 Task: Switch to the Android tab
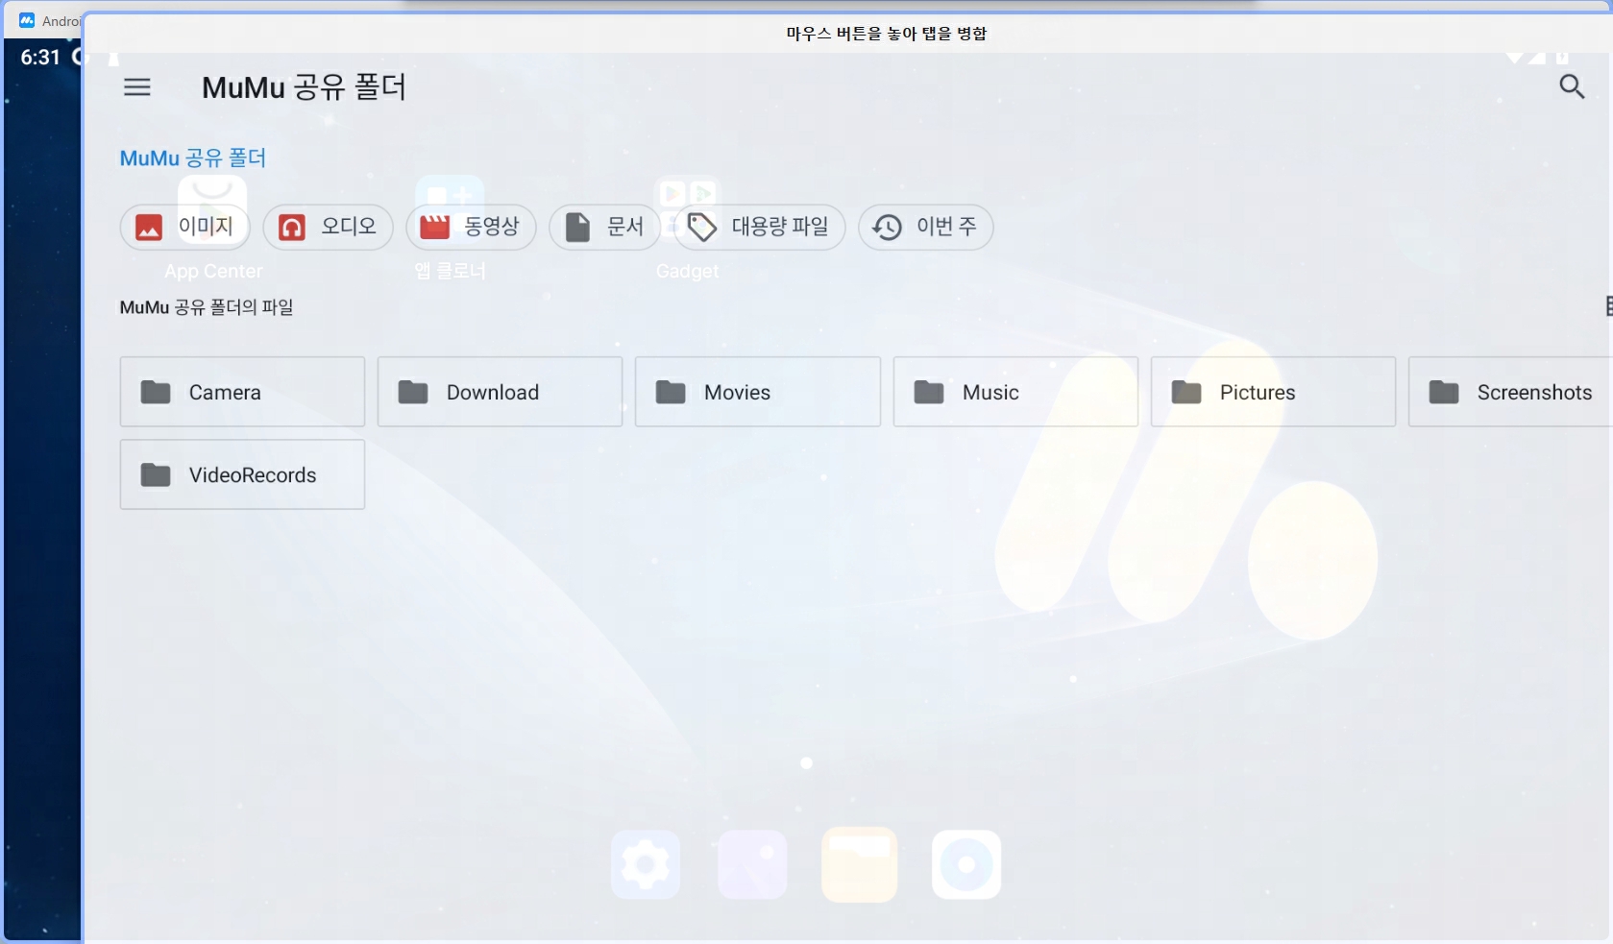pos(48,20)
